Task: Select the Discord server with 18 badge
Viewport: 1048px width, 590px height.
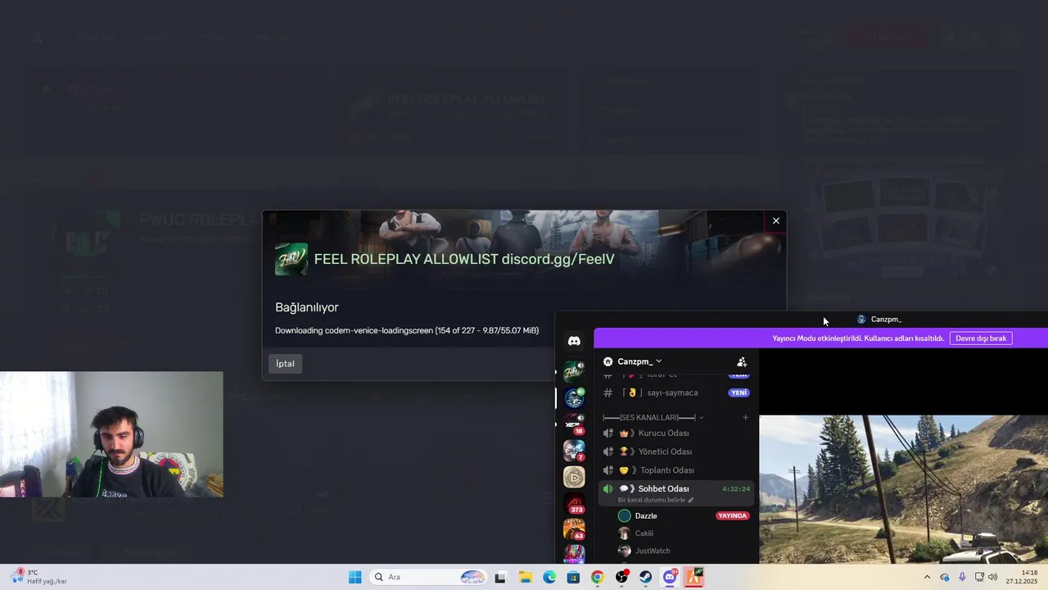Action: coord(574,424)
